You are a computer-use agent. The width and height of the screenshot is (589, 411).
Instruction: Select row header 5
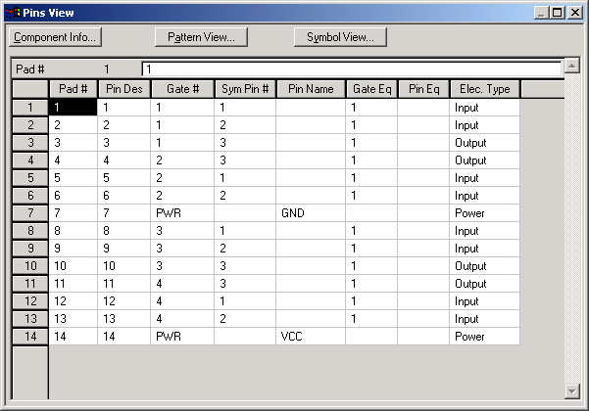click(x=30, y=178)
